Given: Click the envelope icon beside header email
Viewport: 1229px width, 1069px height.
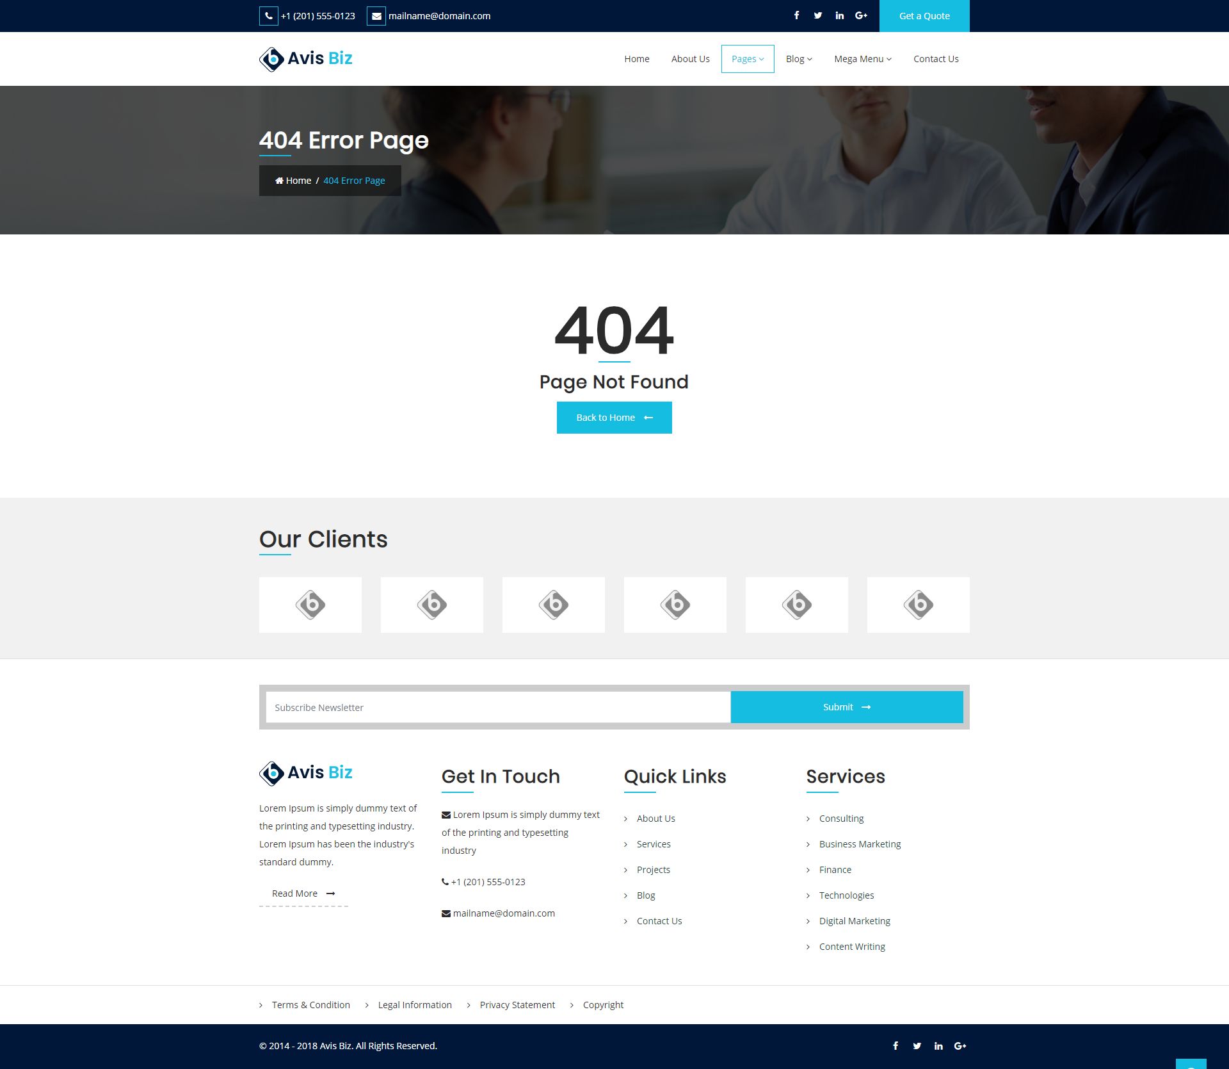Looking at the screenshot, I should (x=376, y=16).
